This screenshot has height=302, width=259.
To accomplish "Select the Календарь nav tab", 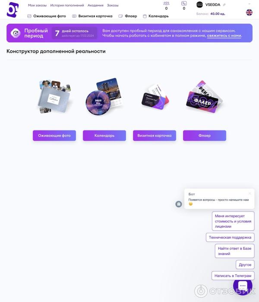I will click(x=156, y=16).
